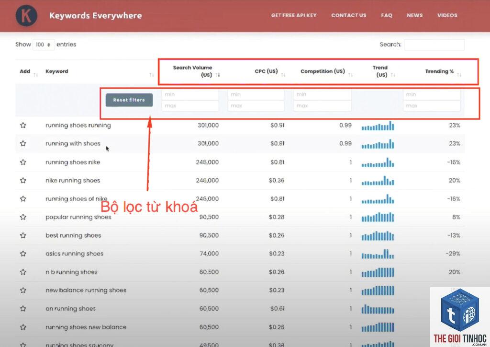Open the NEWS page
Screen dimensions: 490x347
pyautogui.click(x=415, y=15)
